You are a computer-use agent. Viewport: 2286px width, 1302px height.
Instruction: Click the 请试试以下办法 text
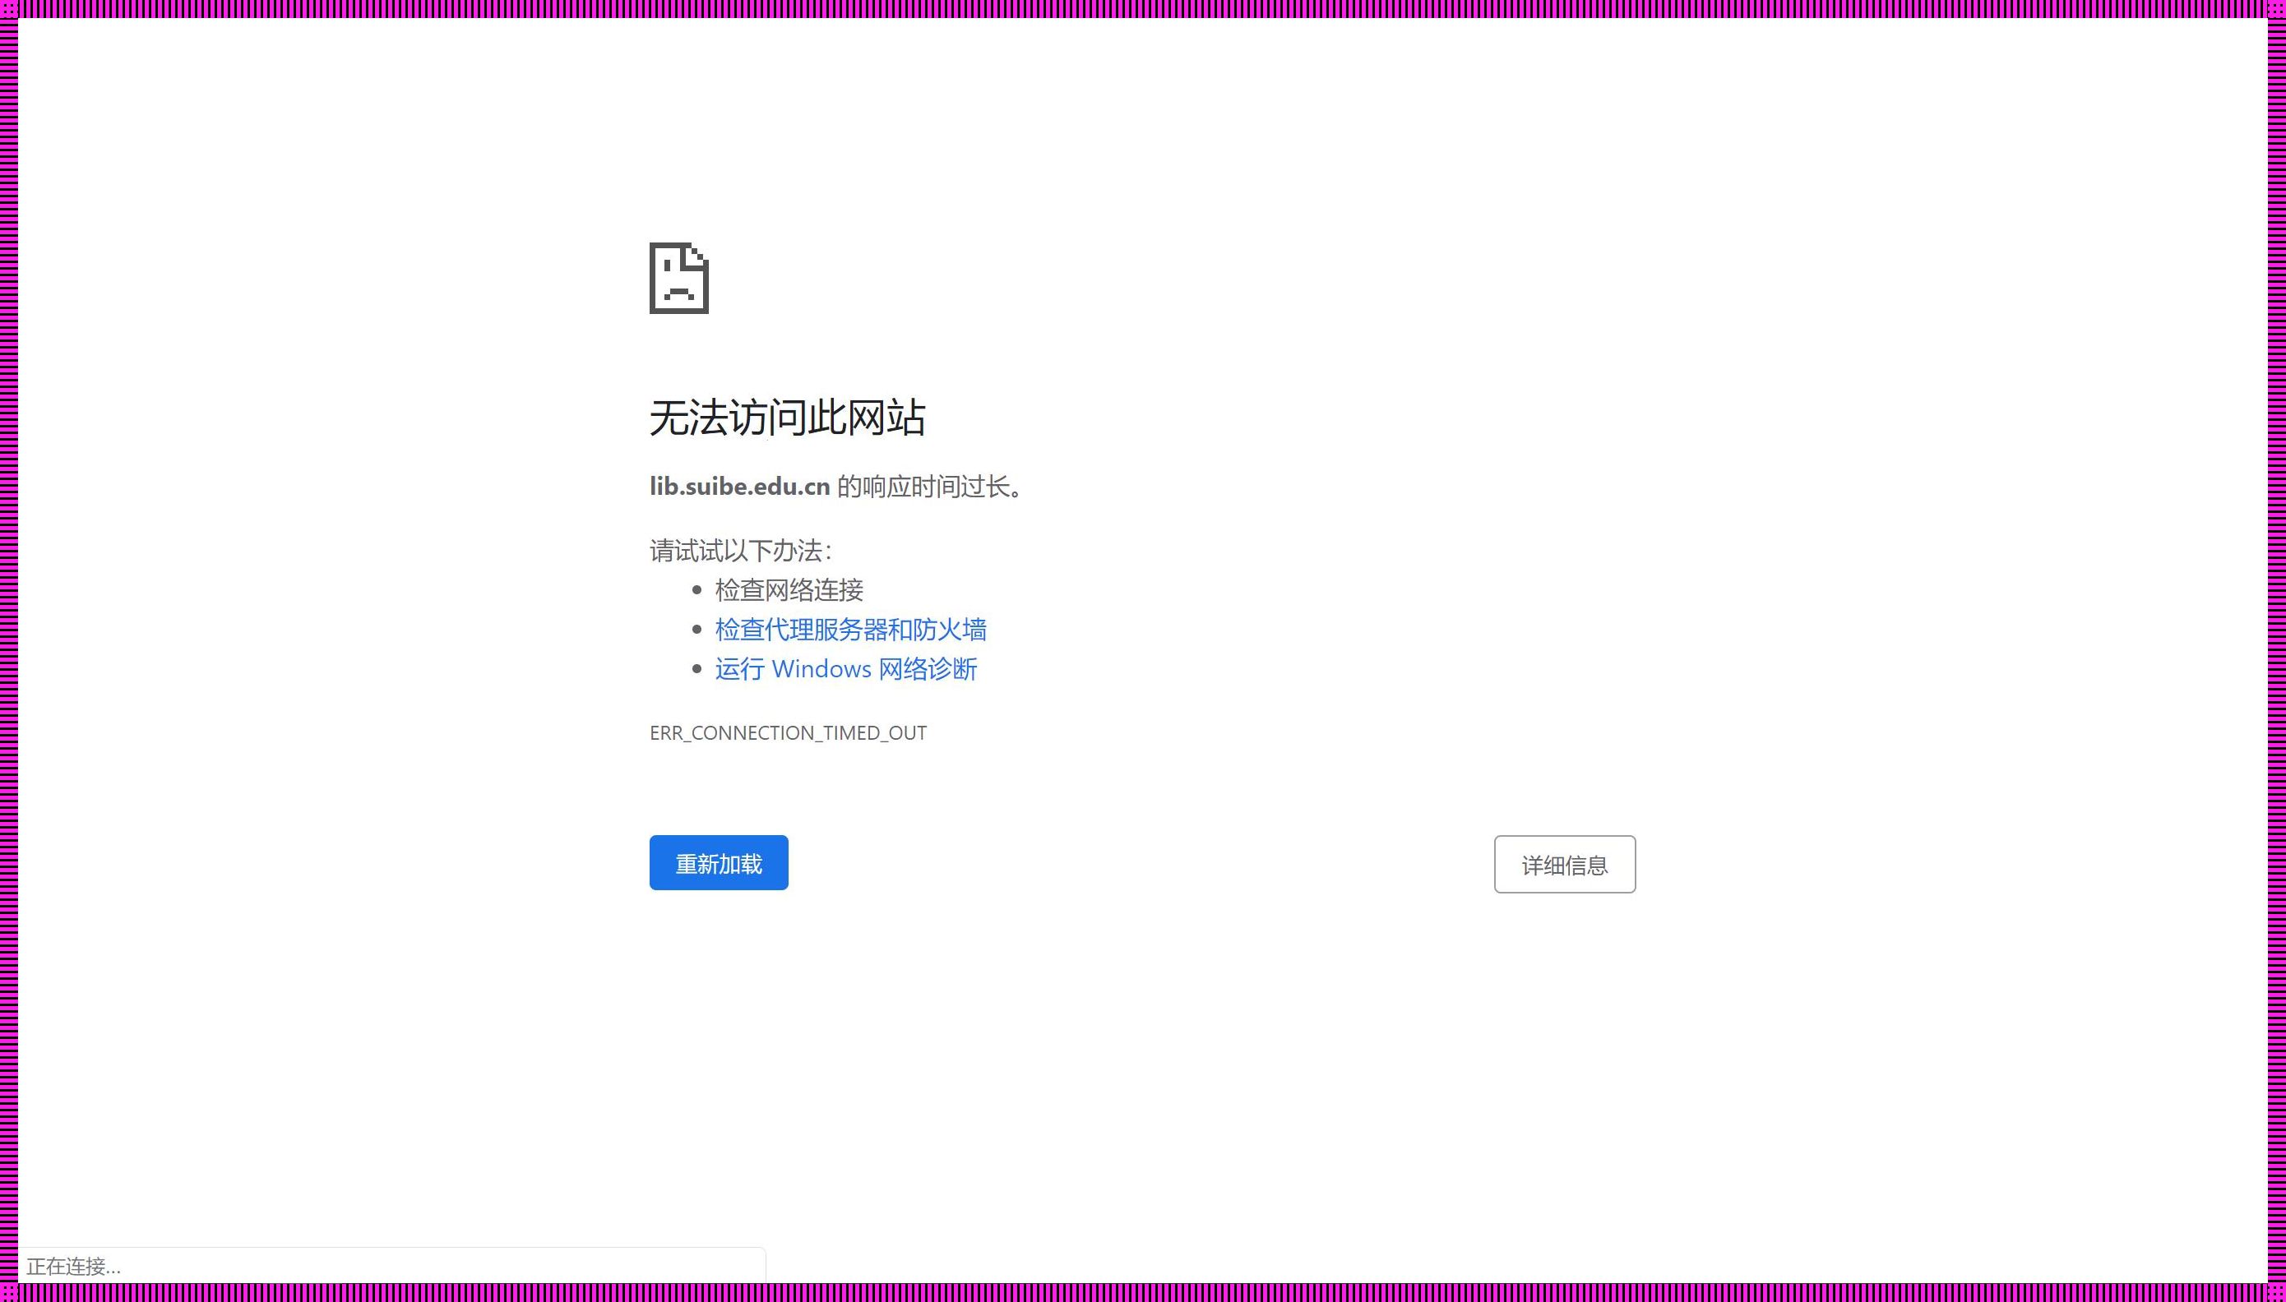tap(741, 551)
